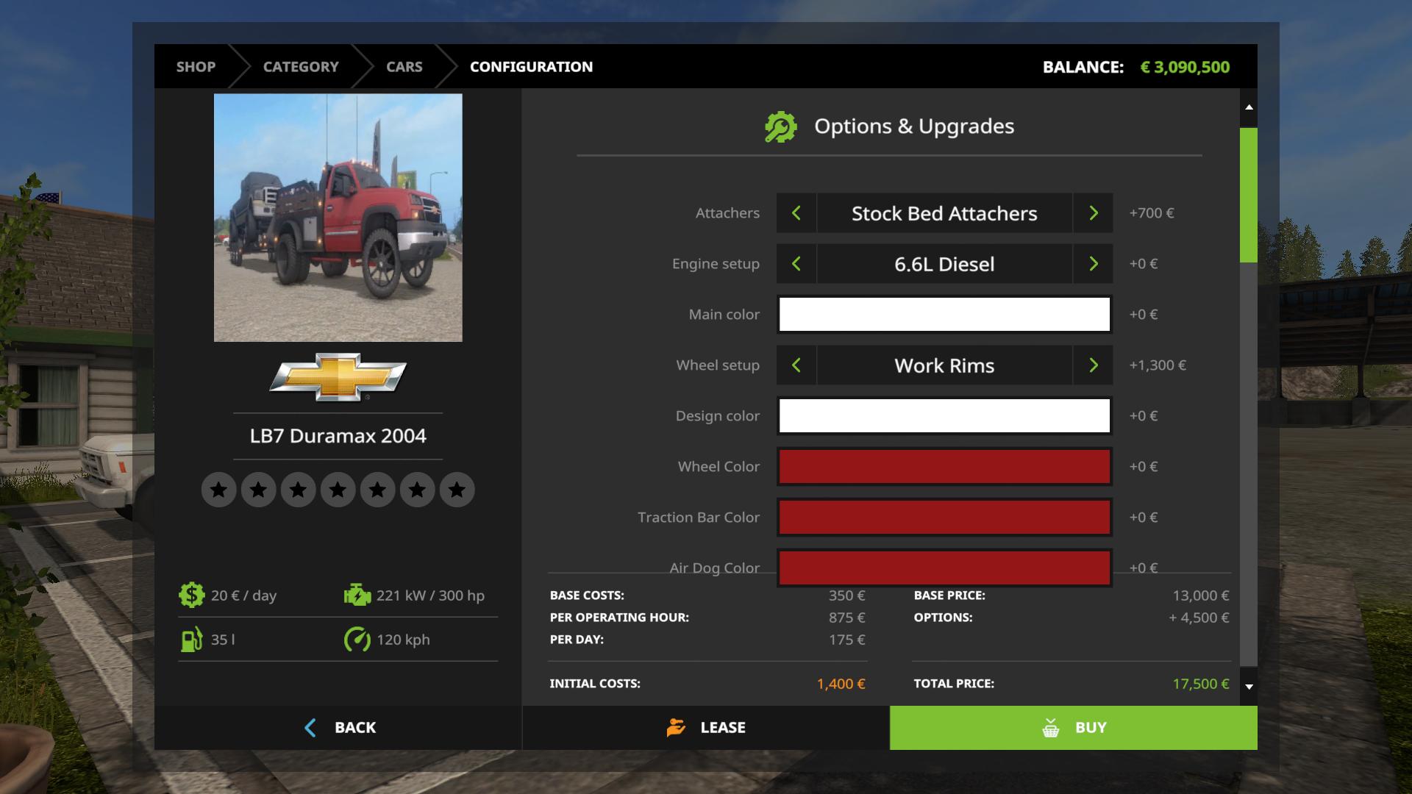Switch to previous Wheel setup
The image size is (1412, 794).
[796, 365]
